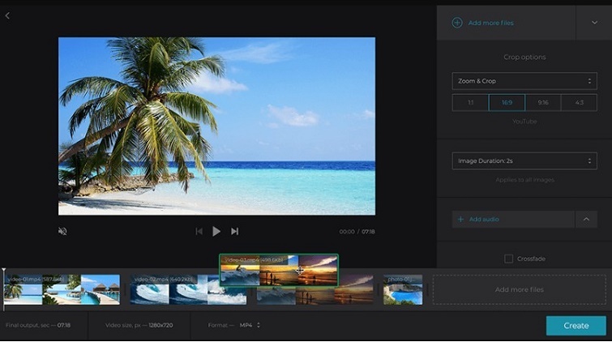Select the video-01.mp4 clip in timeline
612x342 pixels.
pos(62,290)
